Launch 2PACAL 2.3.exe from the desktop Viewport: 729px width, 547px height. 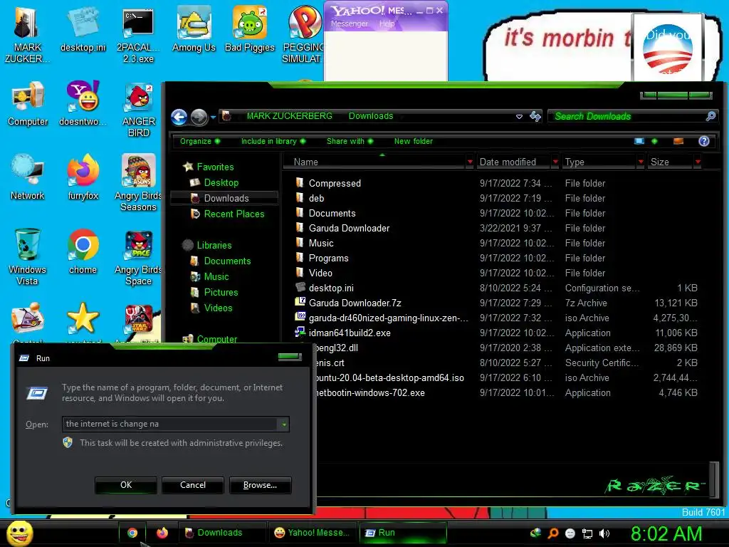138,35
